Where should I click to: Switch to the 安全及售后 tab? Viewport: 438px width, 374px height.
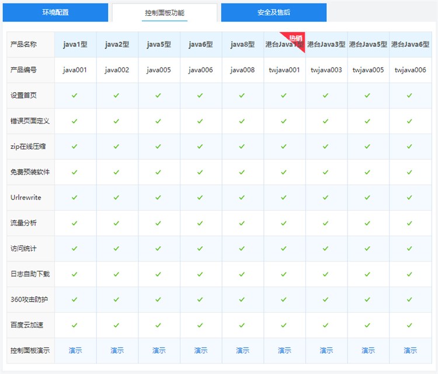273,12
